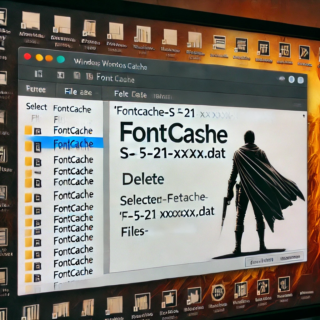Click the right button at the panel's bottom right
This screenshot has height=320, width=320.
(290, 258)
